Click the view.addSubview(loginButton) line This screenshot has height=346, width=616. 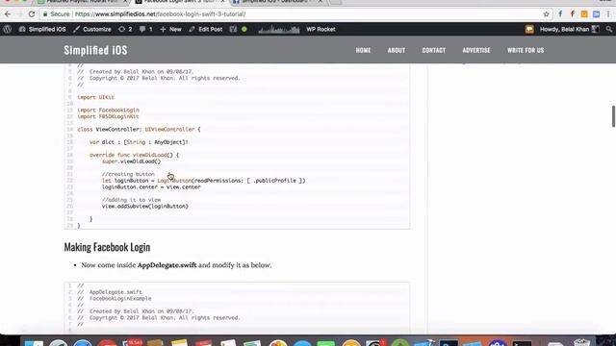click(x=145, y=206)
